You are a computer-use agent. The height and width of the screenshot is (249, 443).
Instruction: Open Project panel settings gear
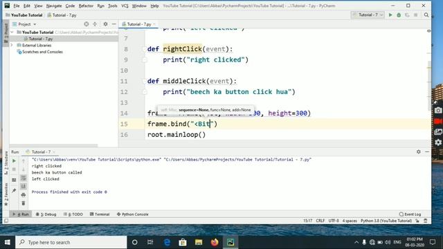point(105,24)
